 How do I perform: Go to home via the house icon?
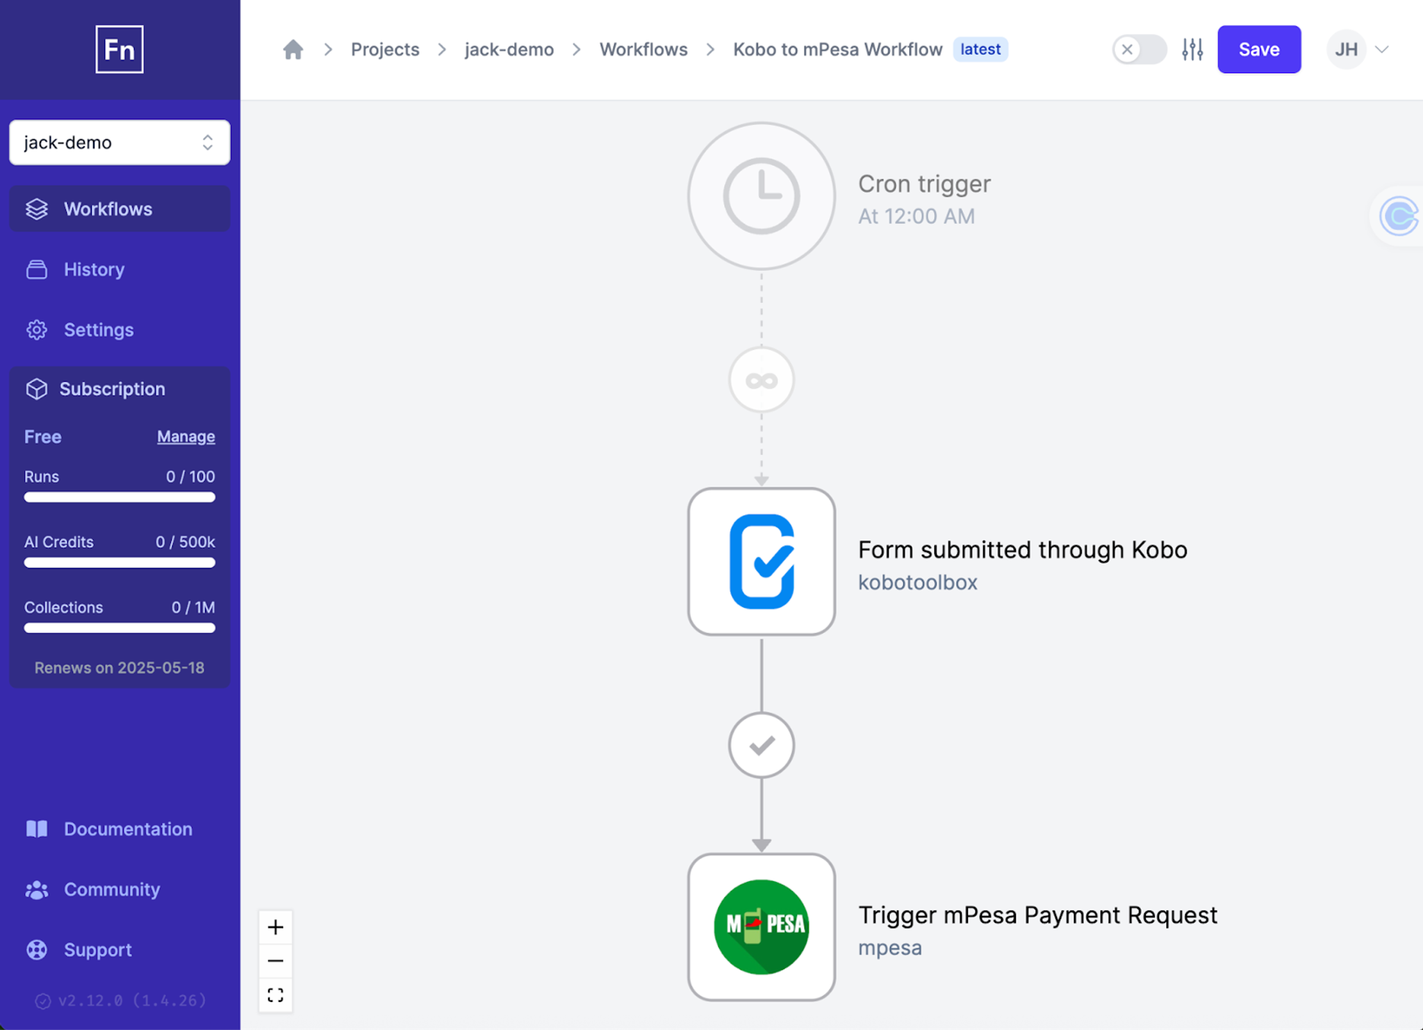(293, 49)
